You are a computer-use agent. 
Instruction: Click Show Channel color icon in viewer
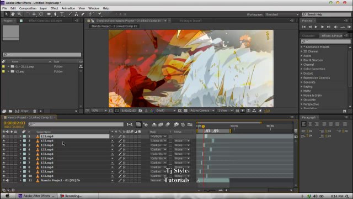coord(152,111)
